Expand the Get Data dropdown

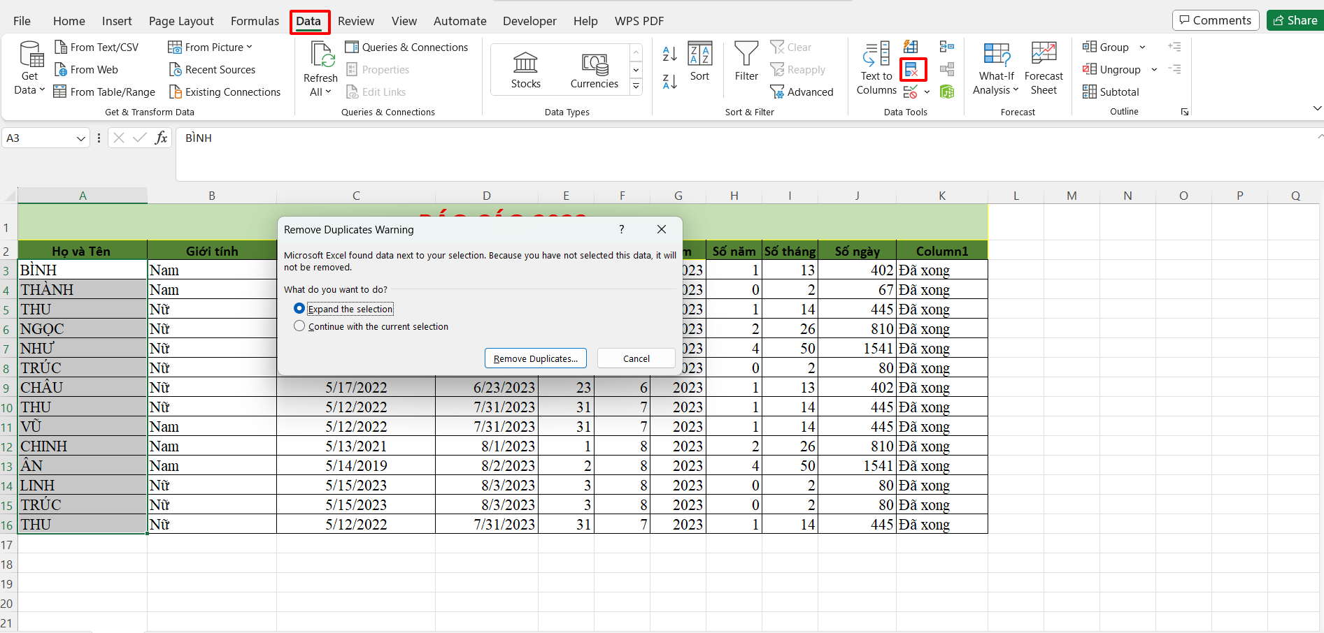pos(29,82)
